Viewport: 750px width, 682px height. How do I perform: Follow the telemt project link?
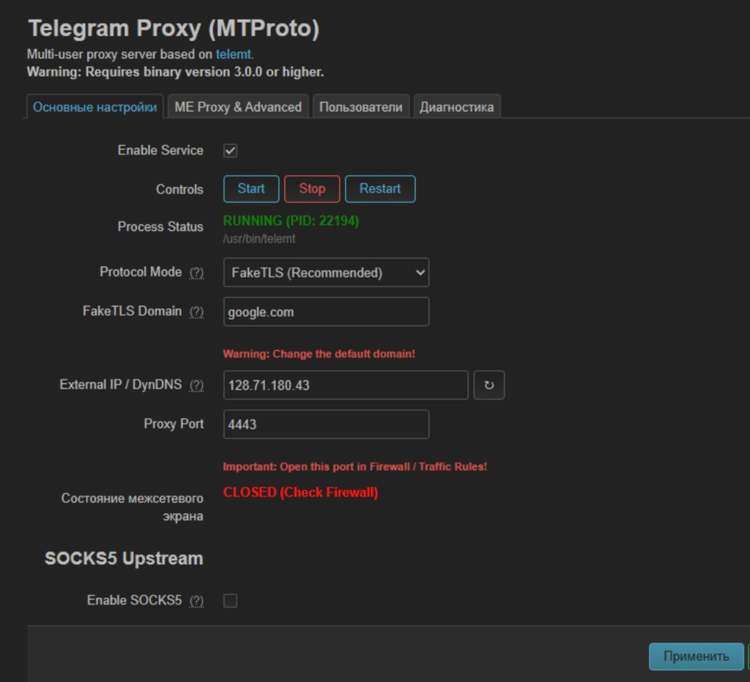233,54
